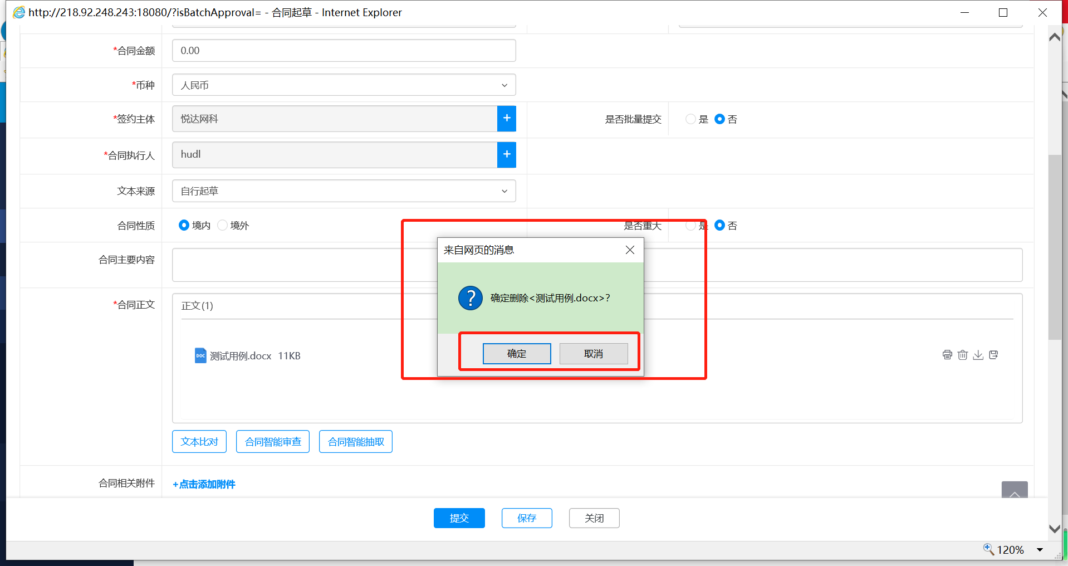Click the print icon for 测试用例.docx
Viewport: 1068px width, 566px height.
(947, 355)
